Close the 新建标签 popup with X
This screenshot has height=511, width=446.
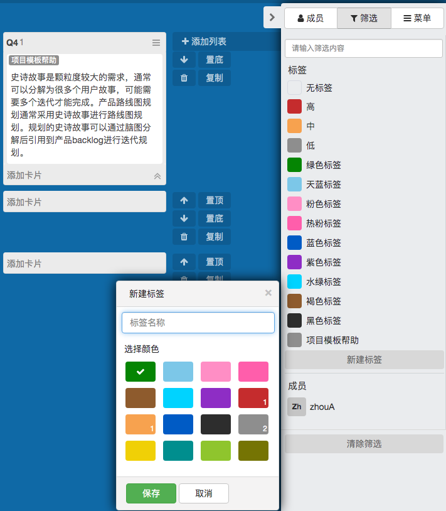pos(268,293)
